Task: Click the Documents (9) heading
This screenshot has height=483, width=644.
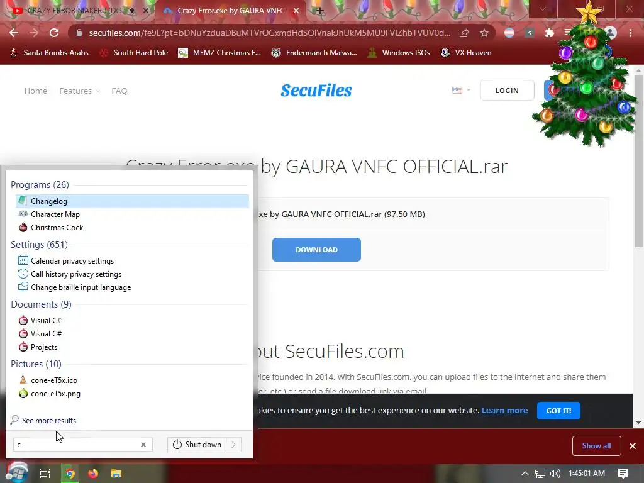Action: click(x=41, y=304)
